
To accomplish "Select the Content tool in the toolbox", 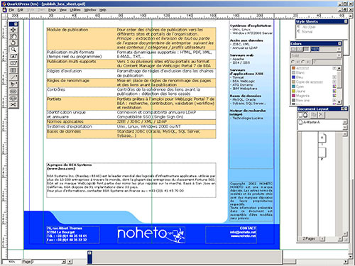I will (13, 36).
